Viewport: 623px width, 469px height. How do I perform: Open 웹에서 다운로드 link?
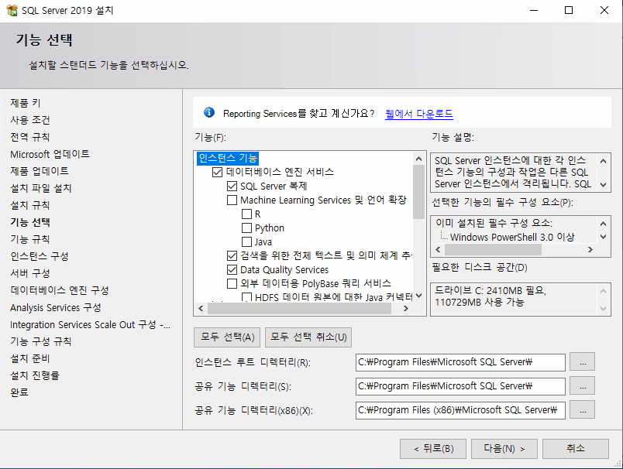[419, 114]
